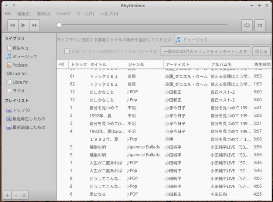Viewport: 273px width, 202px height.
Task: Click the add playlist plus button
Action: tap(7, 195)
